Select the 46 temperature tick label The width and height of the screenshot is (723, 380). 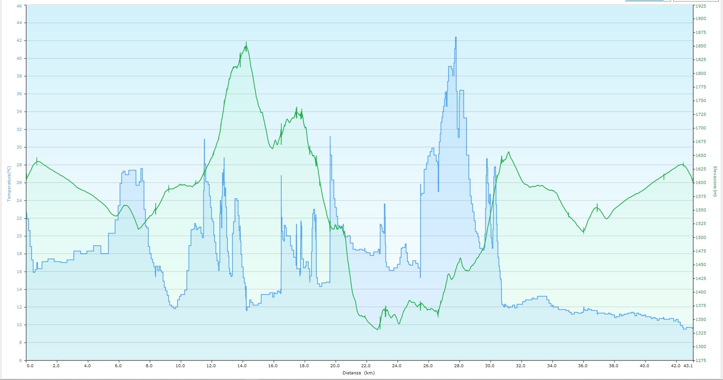click(19, 6)
